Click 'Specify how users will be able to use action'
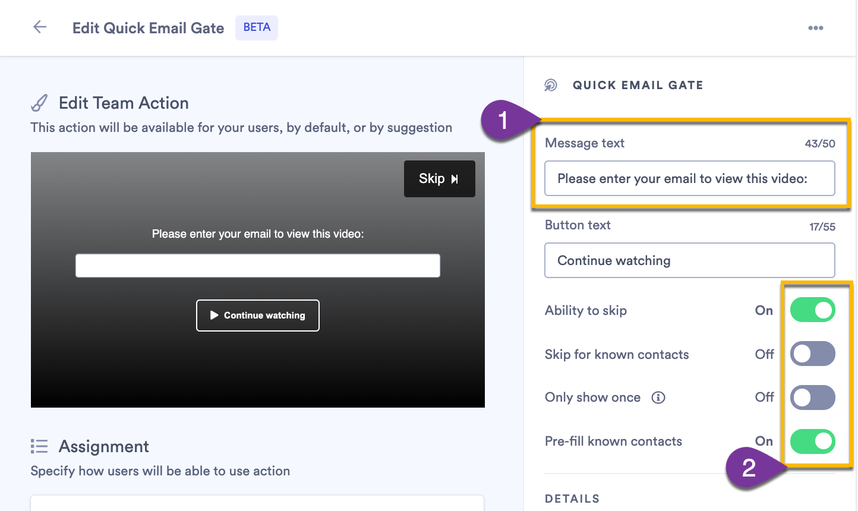 click(160, 471)
